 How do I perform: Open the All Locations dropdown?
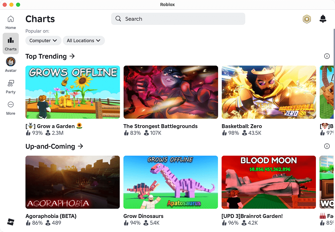click(84, 41)
